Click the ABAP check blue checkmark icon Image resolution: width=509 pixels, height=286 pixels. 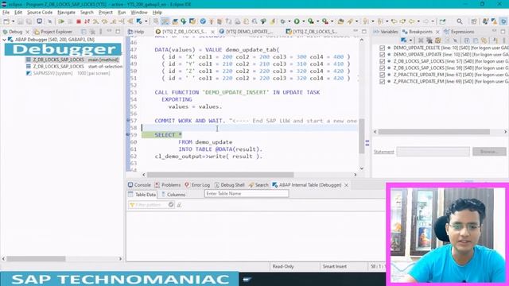(x=203, y=21)
